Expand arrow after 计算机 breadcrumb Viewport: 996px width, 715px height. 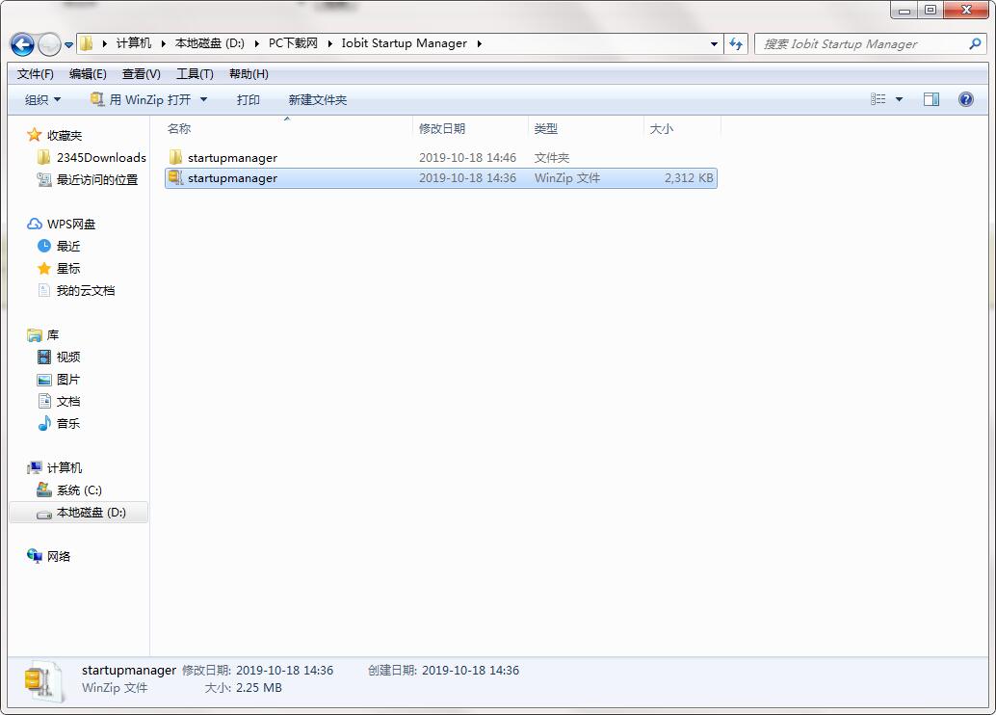[x=163, y=43]
